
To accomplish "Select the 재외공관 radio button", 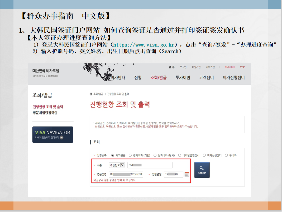I will pyautogui.click(x=113, y=155).
